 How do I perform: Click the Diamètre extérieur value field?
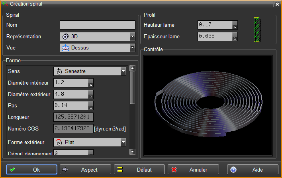(71, 94)
